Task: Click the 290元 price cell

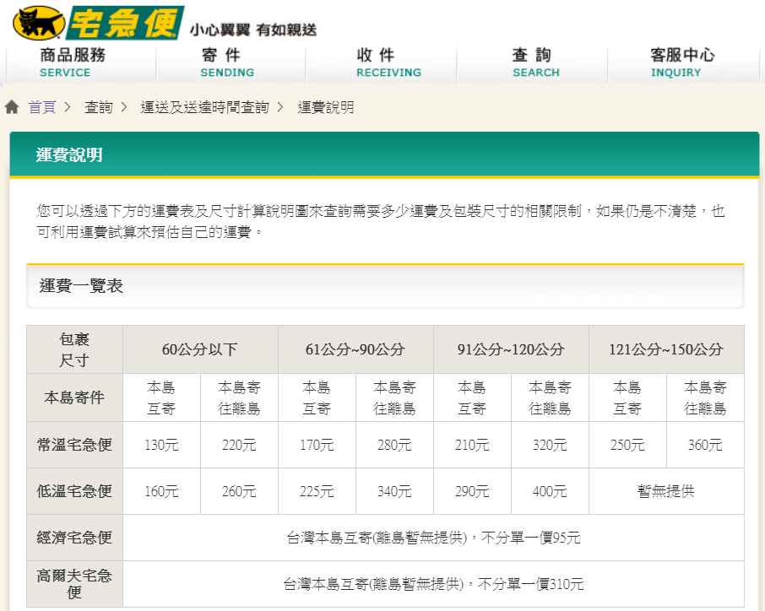Action: click(x=472, y=491)
